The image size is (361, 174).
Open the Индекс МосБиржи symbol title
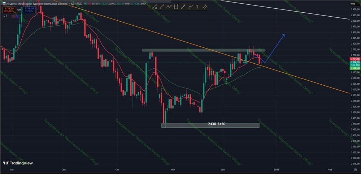tap(35, 4)
